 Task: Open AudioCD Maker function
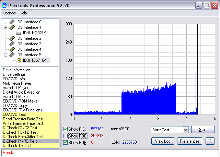pyautogui.click(x=15, y=97)
